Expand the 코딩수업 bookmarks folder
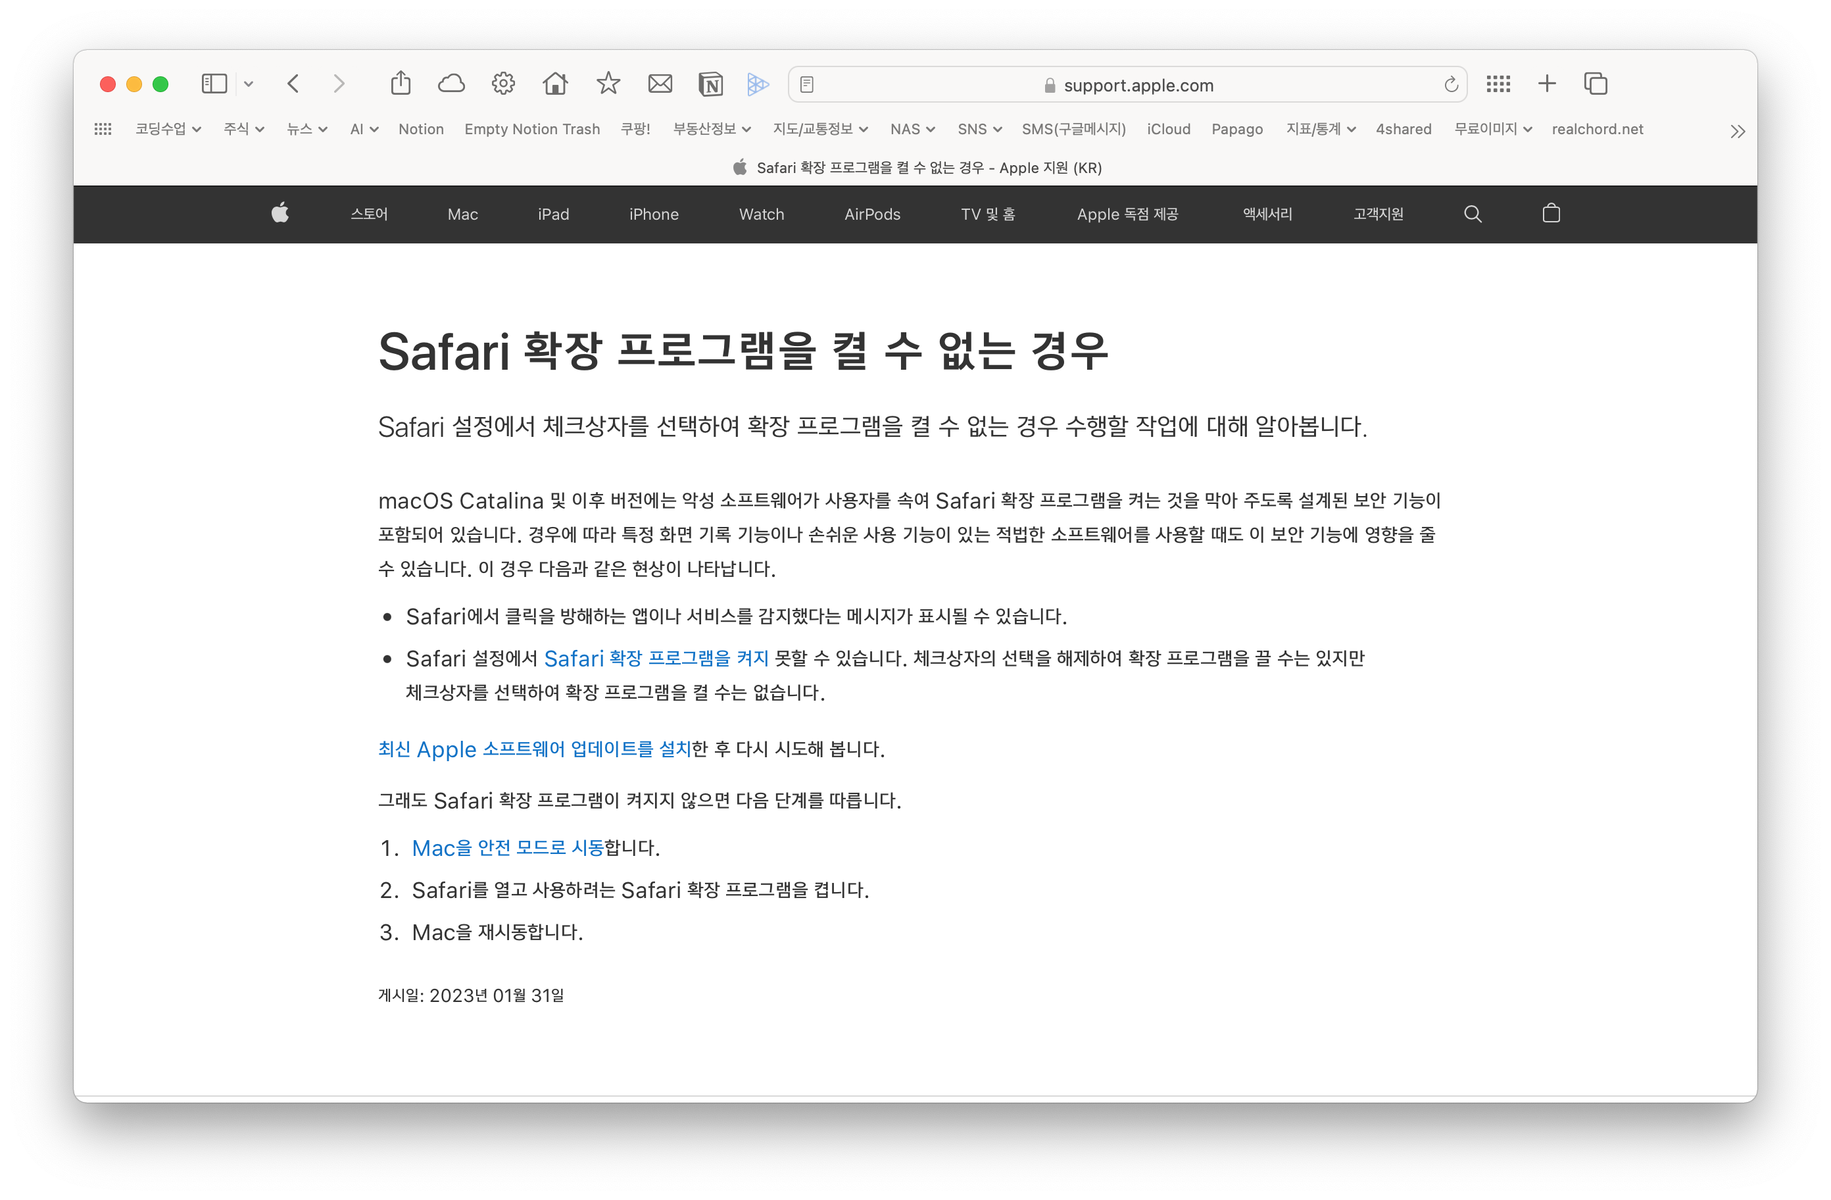Screen dimensions: 1831x1200 (168, 130)
